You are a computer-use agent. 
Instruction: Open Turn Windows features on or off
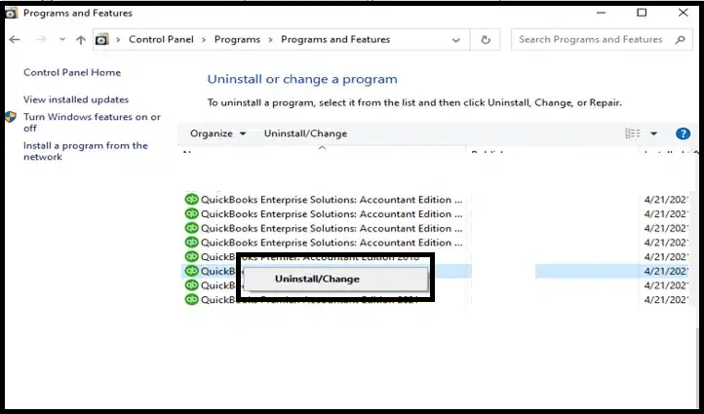coord(92,122)
